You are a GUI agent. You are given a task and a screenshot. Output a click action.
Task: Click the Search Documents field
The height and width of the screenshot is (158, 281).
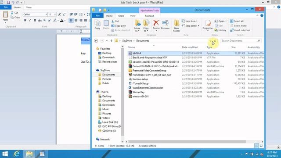click(241, 41)
